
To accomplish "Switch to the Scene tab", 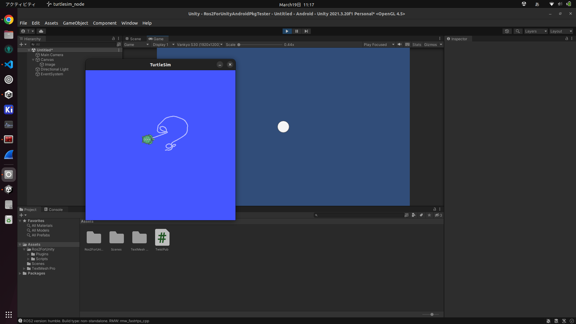I will point(133,39).
